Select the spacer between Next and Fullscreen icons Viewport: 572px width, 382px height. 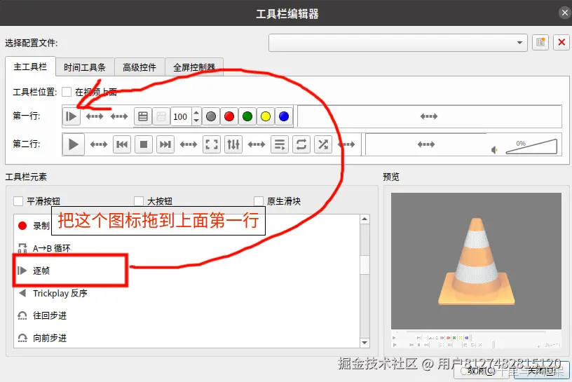(189, 144)
